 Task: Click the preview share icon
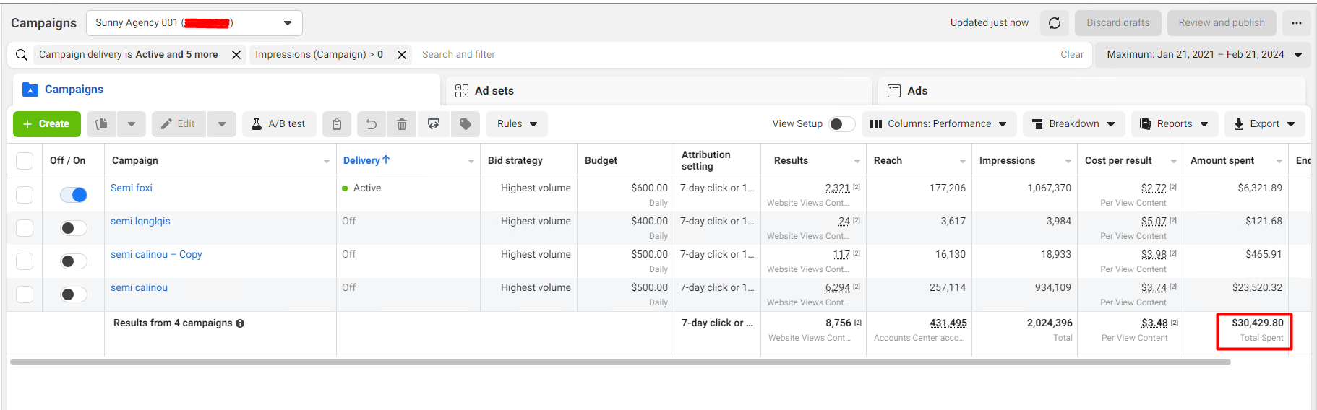pyautogui.click(x=434, y=124)
